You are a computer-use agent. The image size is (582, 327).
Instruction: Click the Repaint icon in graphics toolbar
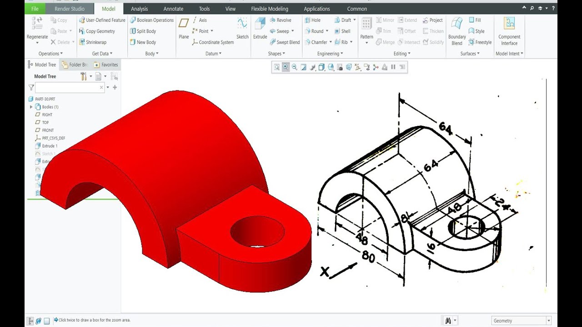click(x=303, y=67)
